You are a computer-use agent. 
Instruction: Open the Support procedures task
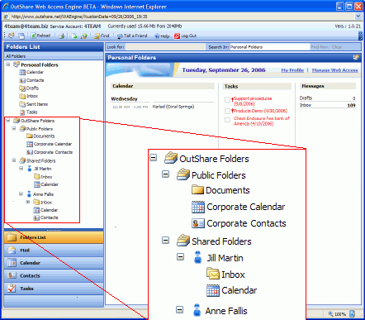253,101
